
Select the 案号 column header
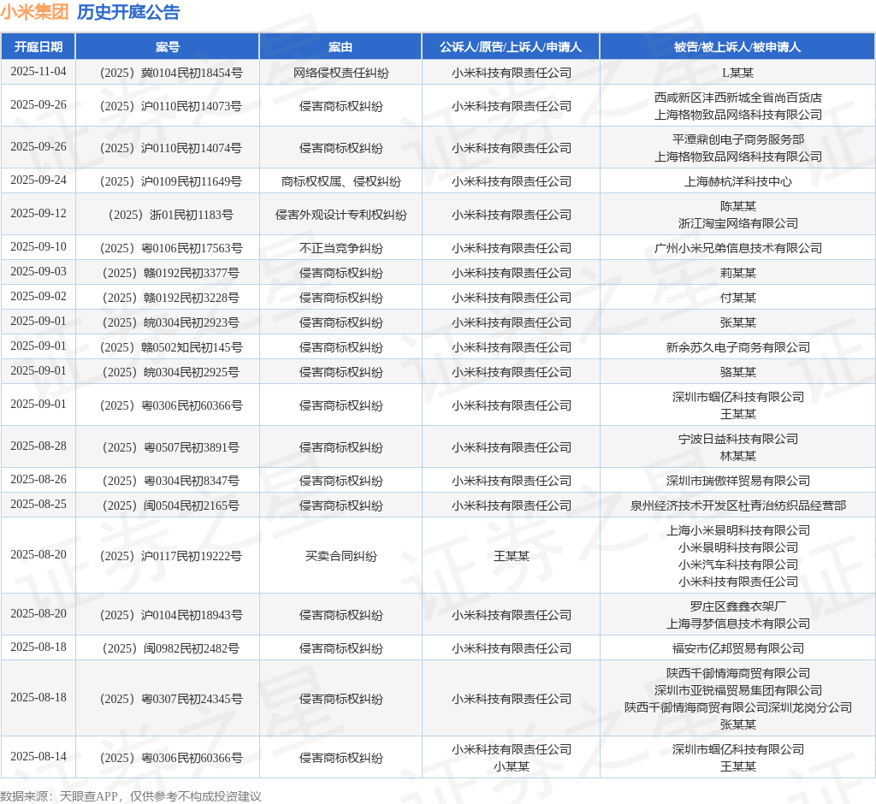pyautogui.click(x=168, y=47)
